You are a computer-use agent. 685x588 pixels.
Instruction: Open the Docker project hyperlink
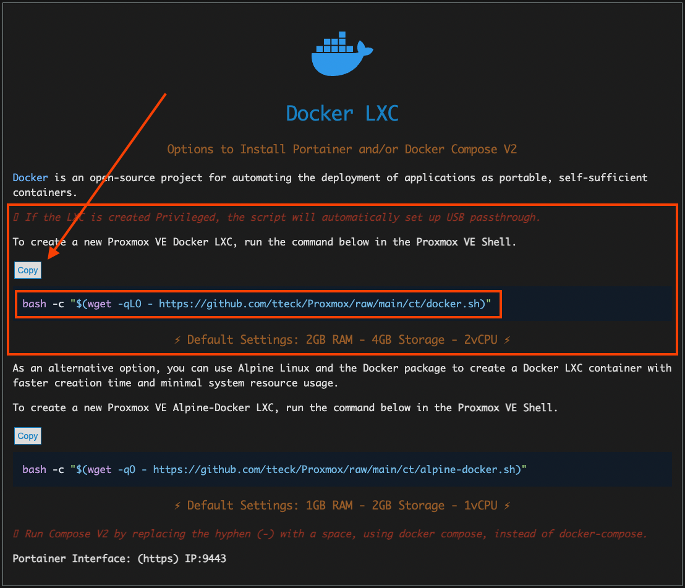coord(30,177)
